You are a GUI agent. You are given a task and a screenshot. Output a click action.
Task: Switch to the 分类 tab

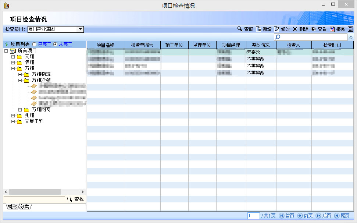point(25,207)
